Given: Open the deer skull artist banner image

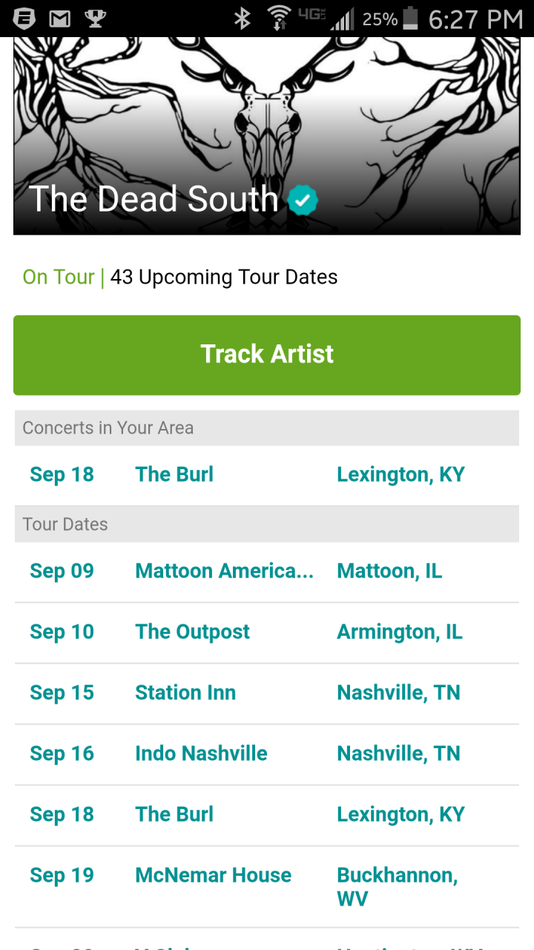Looking at the screenshot, I should [267, 136].
